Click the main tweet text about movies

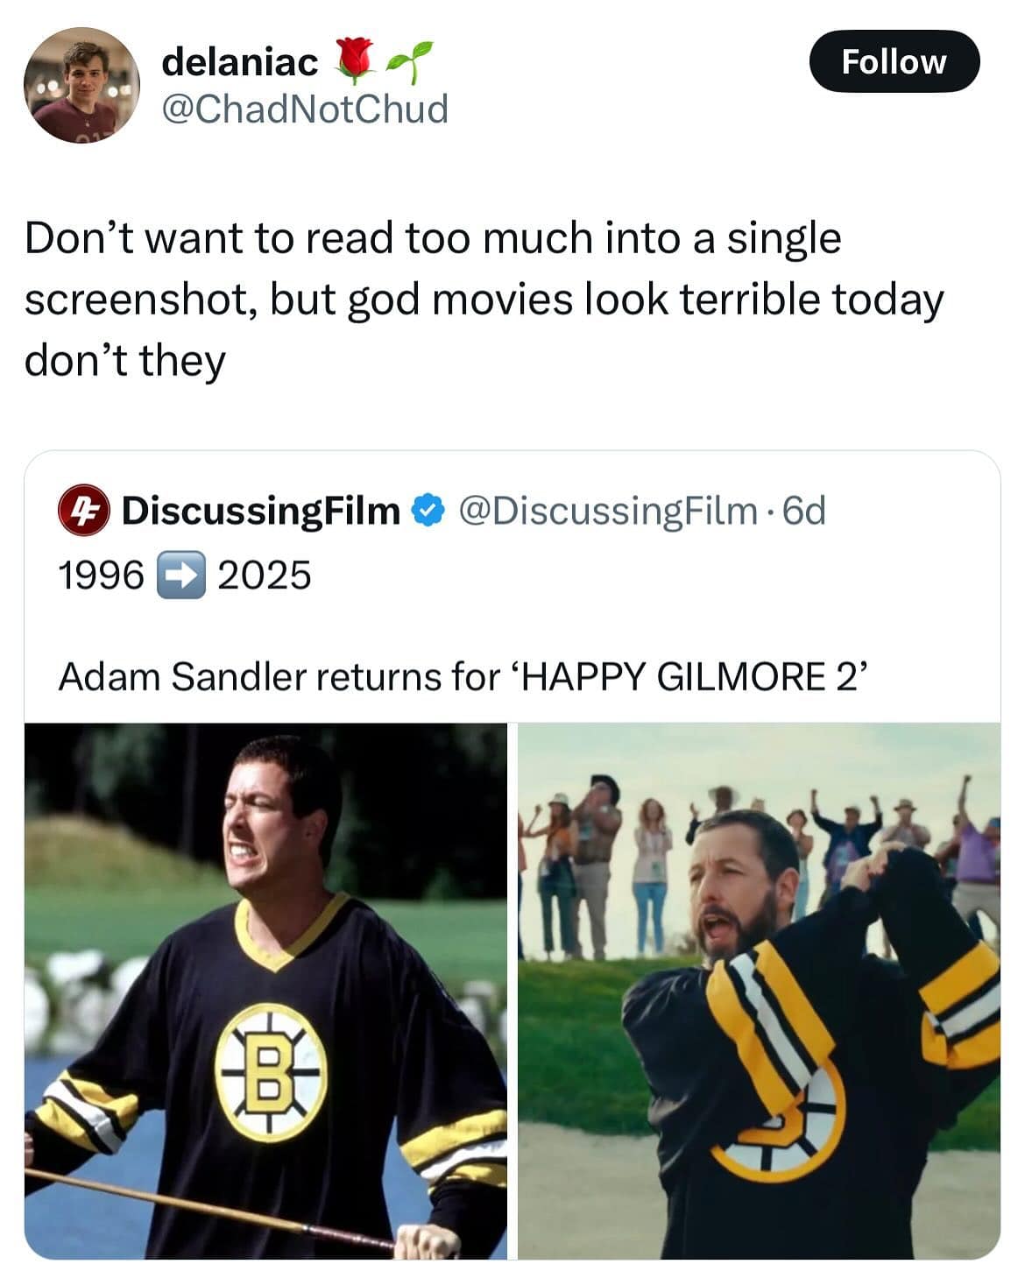tap(484, 299)
